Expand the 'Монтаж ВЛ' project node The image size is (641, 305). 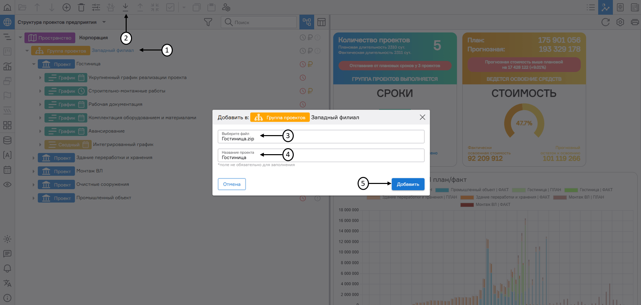pyautogui.click(x=33, y=171)
